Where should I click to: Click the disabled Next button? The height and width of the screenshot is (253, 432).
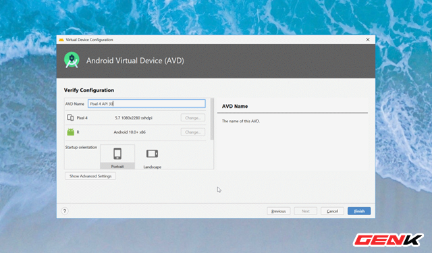pyautogui.click(x=306, y=211)
